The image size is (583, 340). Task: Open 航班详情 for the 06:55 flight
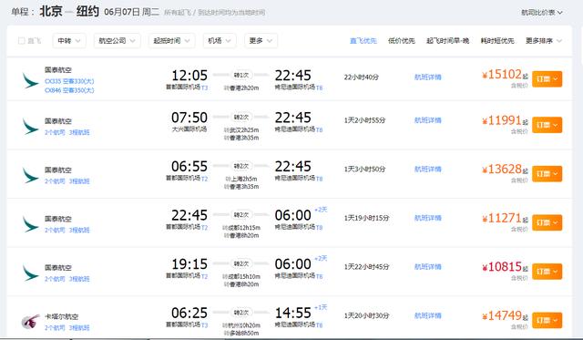tap(427, 169)
